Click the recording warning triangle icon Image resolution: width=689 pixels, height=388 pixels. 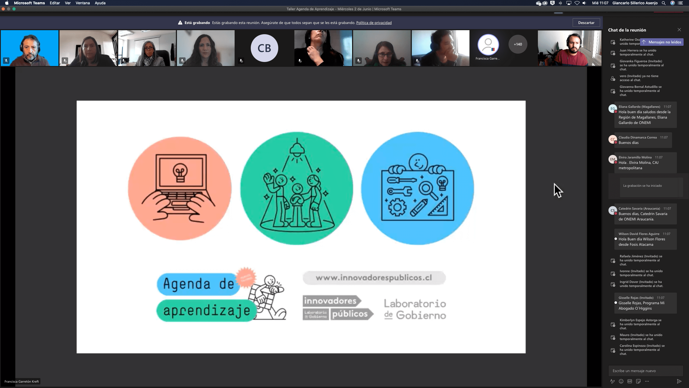point(180,23)
